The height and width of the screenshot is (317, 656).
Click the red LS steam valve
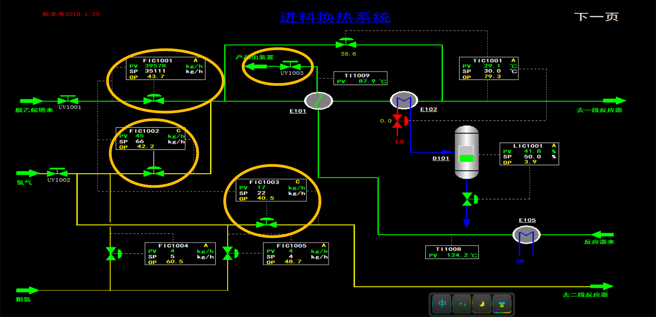point(400,121)
